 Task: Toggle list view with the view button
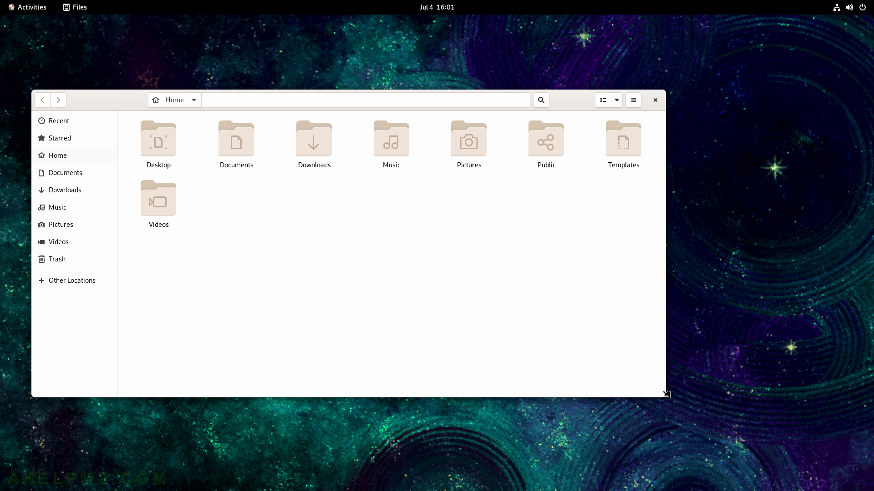(603, 100)
